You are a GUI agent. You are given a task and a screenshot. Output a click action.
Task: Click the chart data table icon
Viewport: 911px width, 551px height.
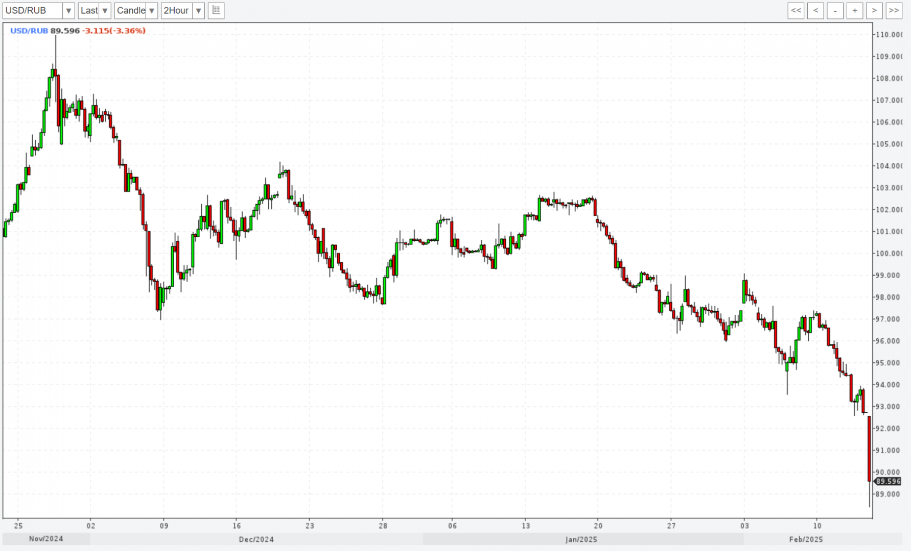click(x=216, y=10)
